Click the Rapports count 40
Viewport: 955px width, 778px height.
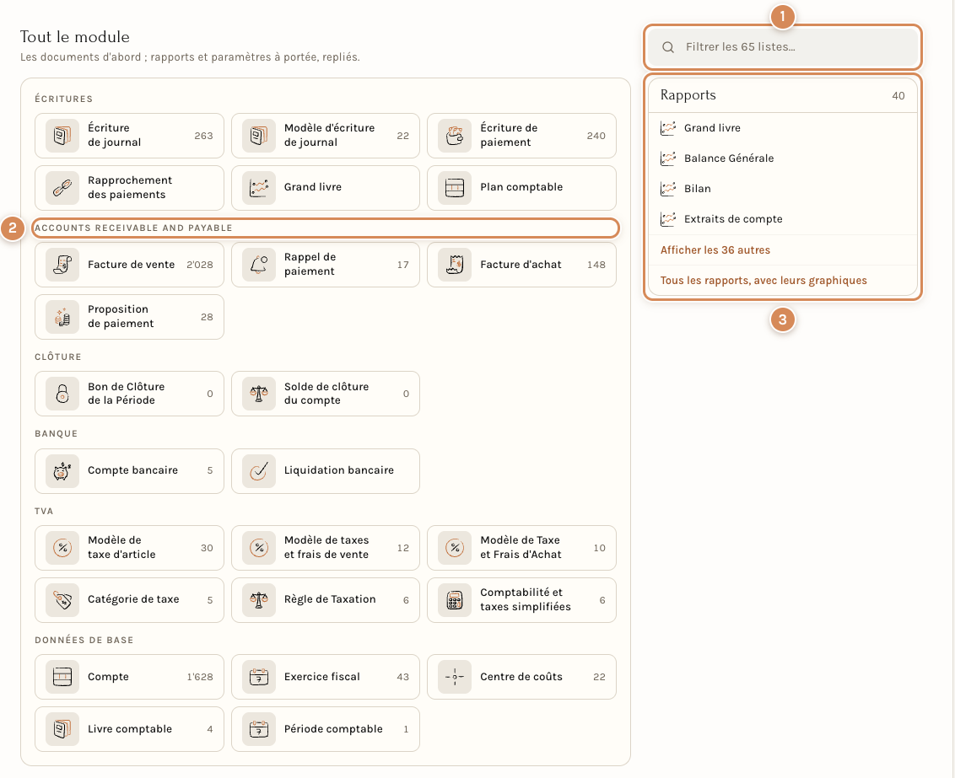tap(898, 95)
